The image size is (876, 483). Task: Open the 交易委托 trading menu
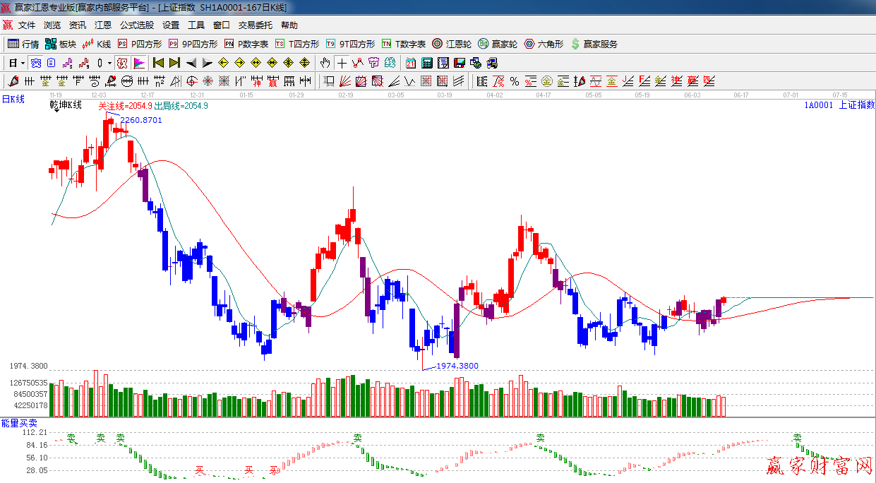(x=255, y=25)
